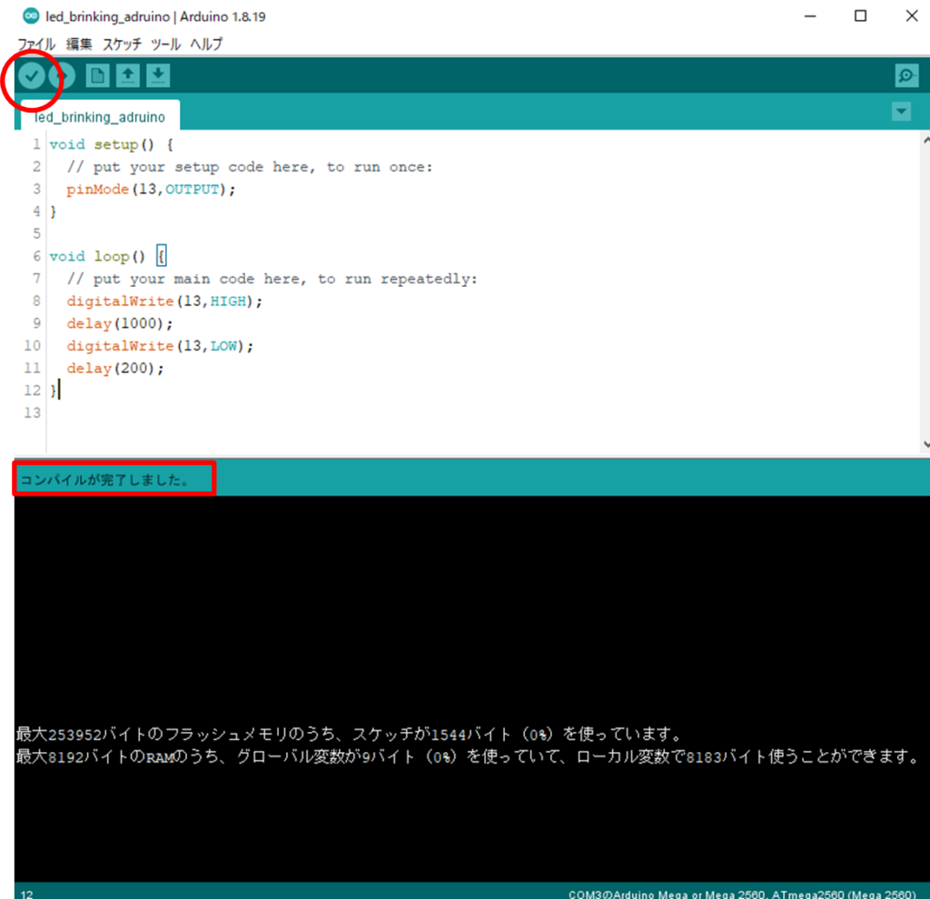Open the ツール menu
The image size is (930, 899).
point(165,44)
